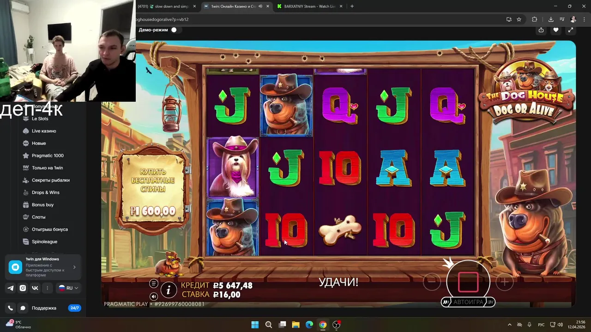
Task: Show more social links (three dots)
Action: (x=47, y=288)
